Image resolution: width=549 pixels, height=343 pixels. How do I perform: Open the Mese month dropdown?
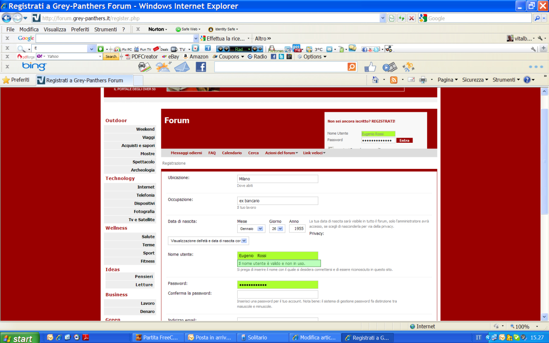click(x=251, y=229)
